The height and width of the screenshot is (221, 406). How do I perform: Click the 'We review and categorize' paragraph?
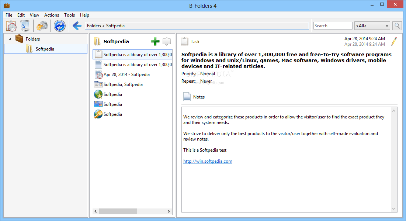click(x=284, y=120)
